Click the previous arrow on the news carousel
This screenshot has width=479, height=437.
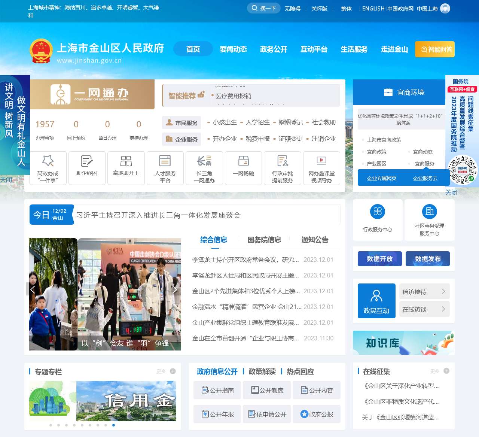[33, 289]
